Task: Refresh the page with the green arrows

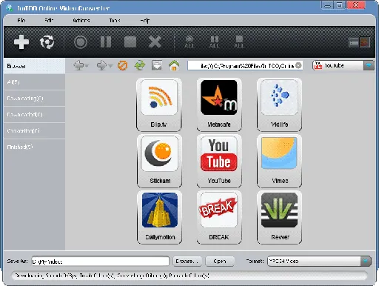Action: 140,65
